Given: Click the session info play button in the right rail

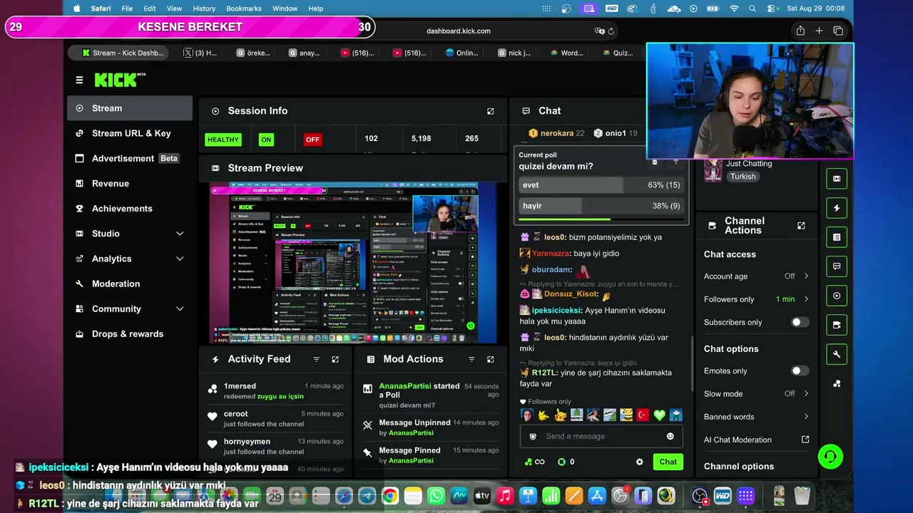Looking at the screenshot, I should coord(837,296).
